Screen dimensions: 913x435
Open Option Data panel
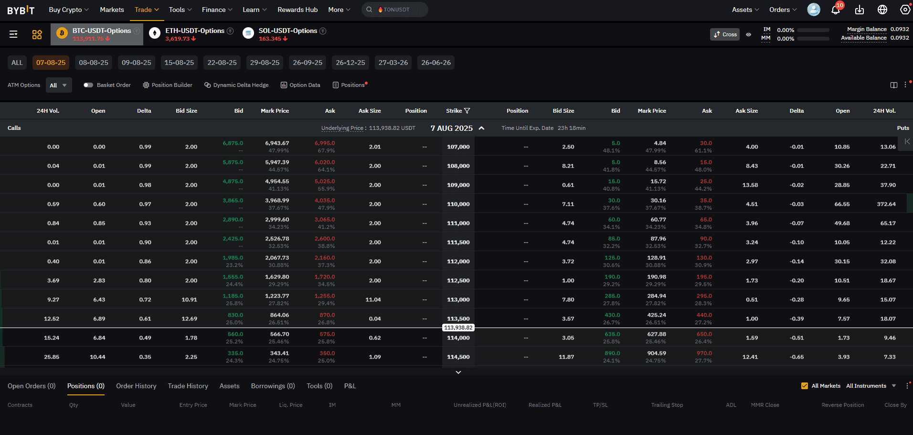pos(300,85)
